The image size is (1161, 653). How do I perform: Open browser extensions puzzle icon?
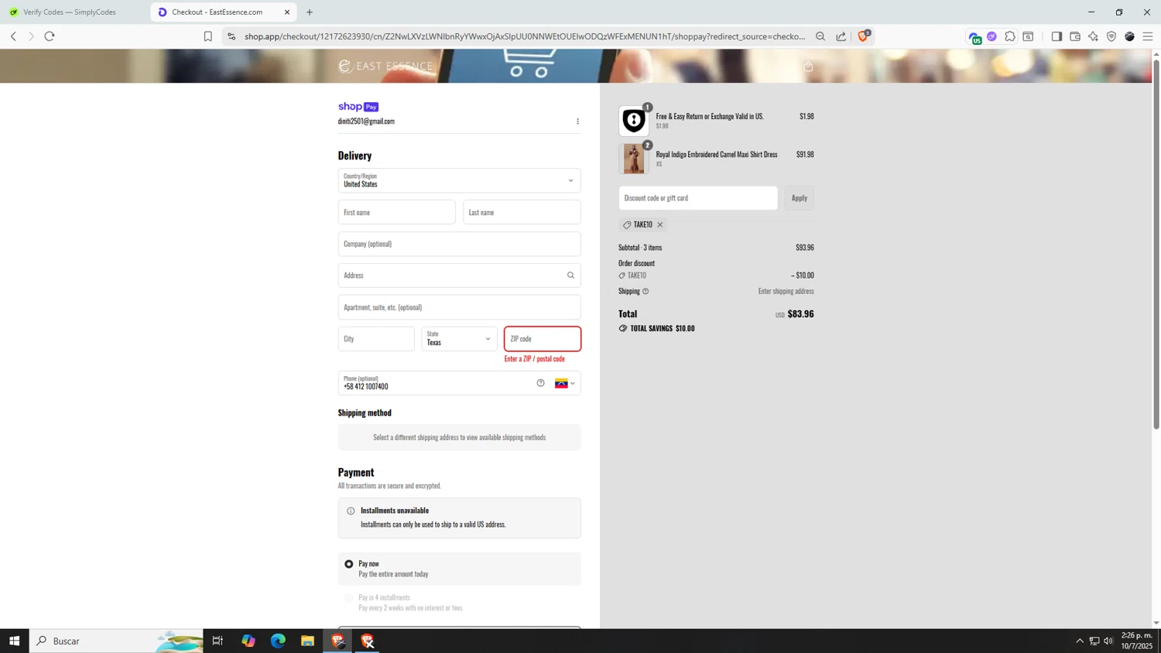tap(1010, 36)
